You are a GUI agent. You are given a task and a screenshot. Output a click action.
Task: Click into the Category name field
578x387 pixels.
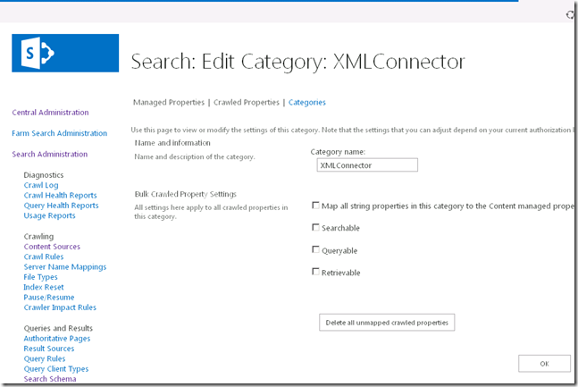(x=367, y=165)
